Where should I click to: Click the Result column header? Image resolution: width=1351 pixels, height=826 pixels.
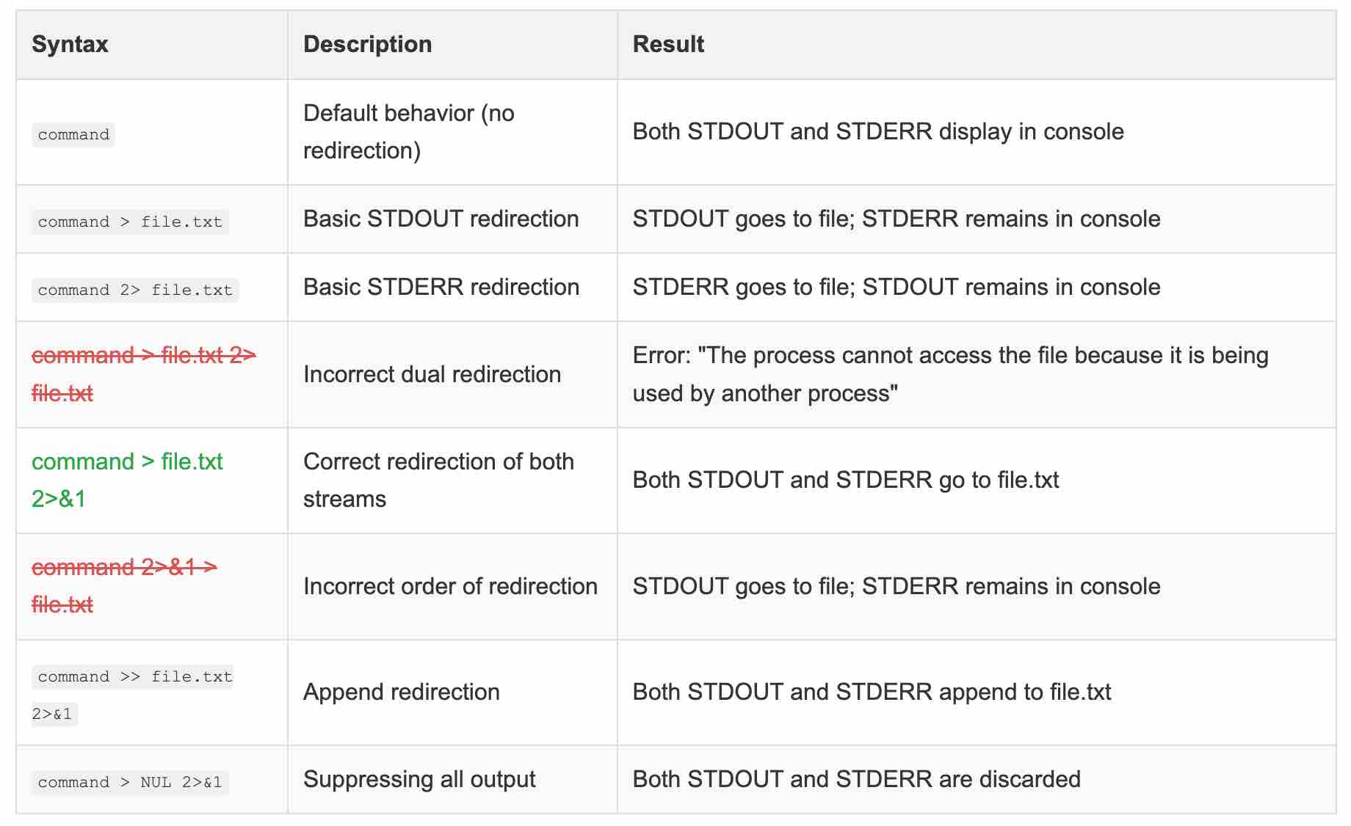pos(668,44)
